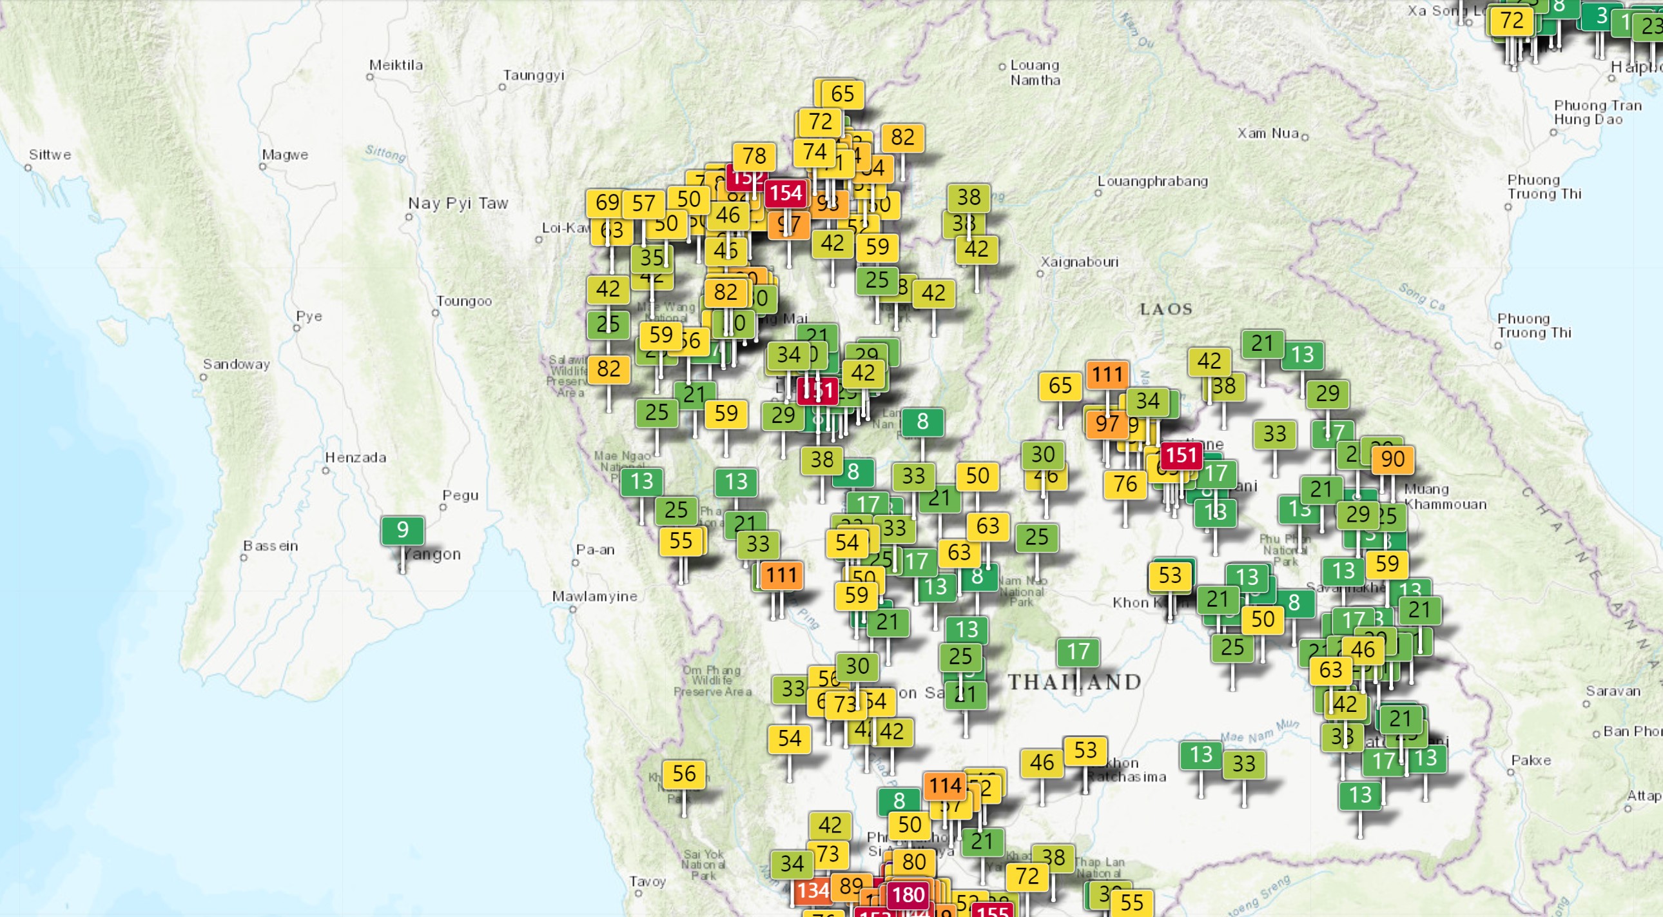
Task: Open orange 111 marker left of Laos
Action: 1107,375
